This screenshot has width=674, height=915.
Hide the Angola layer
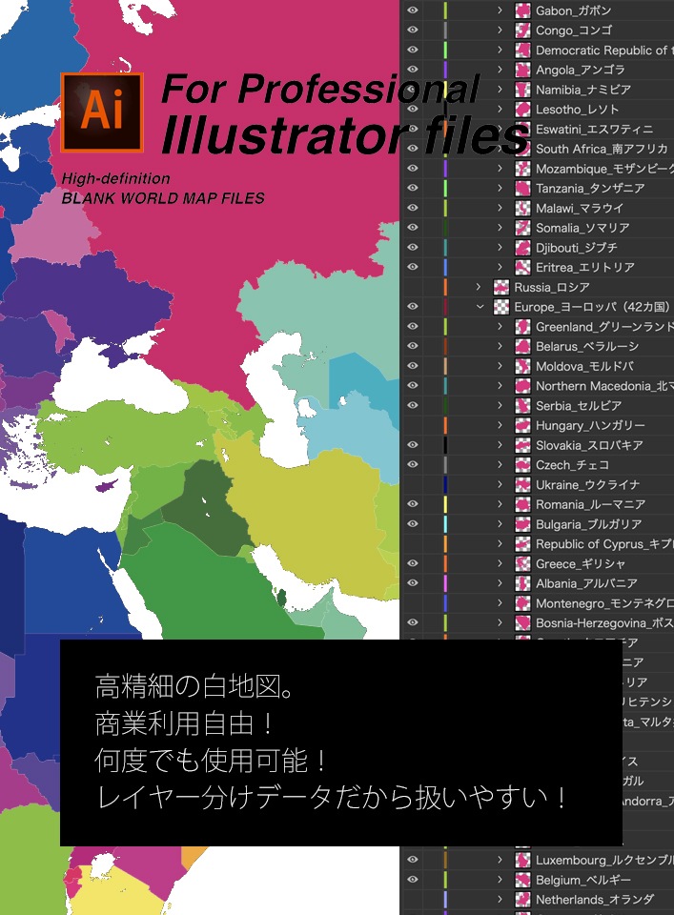pos(413,70)
